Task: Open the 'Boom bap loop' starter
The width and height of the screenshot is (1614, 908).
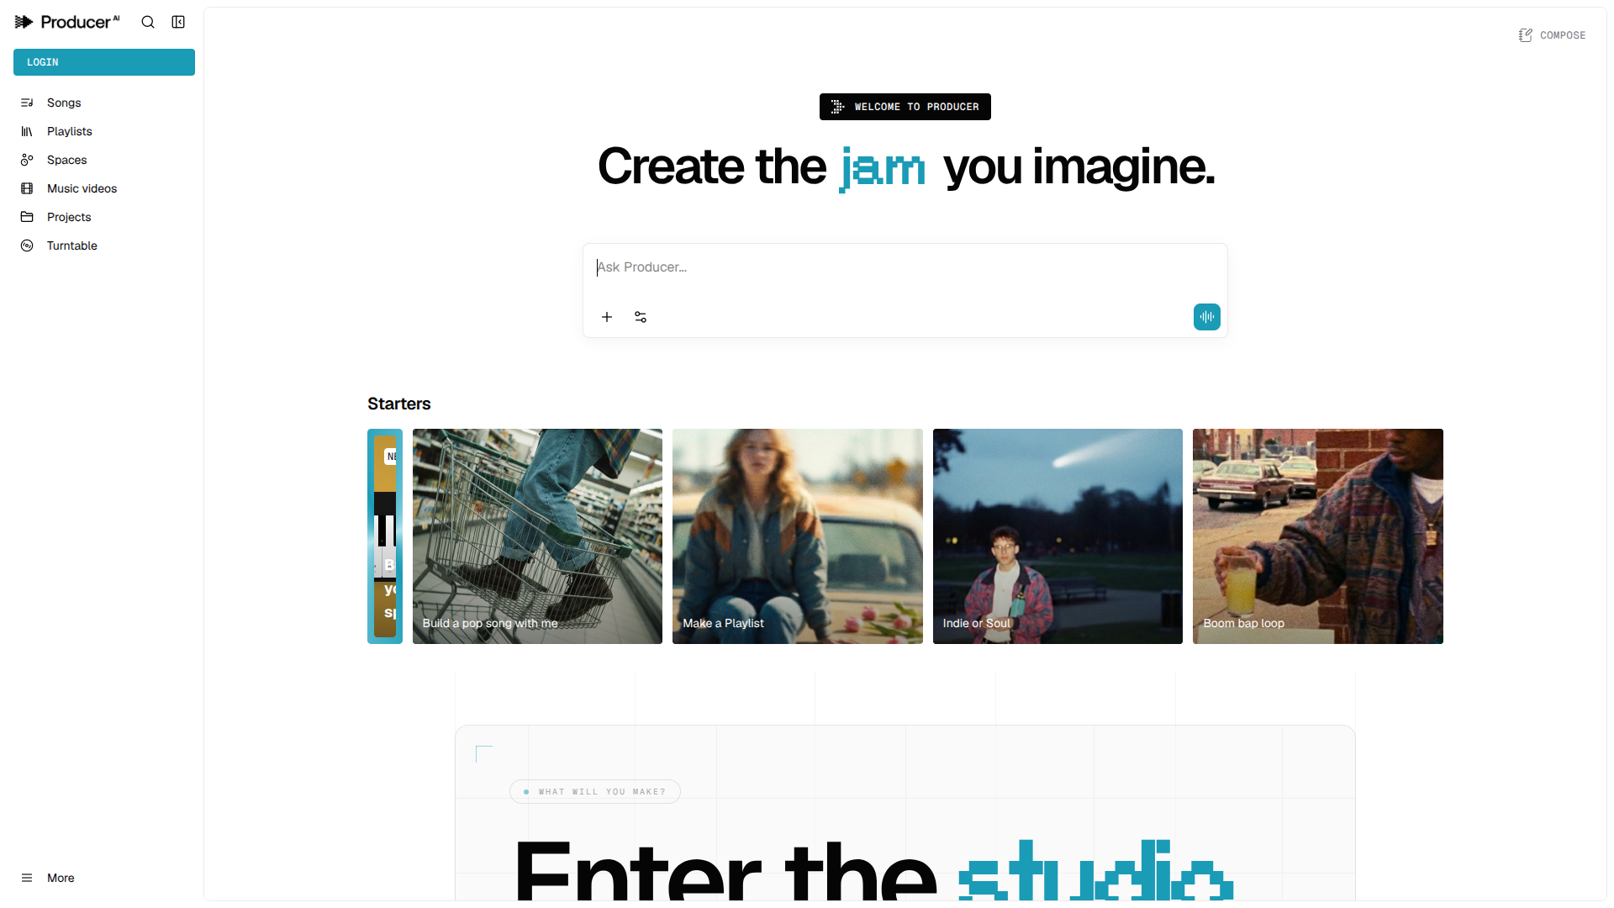Action: pyautogui.click(x=1318, y=536)
